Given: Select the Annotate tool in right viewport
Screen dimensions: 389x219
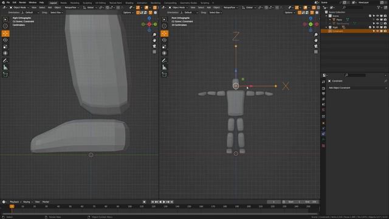Looking at the screenshot, I should 164,61.
